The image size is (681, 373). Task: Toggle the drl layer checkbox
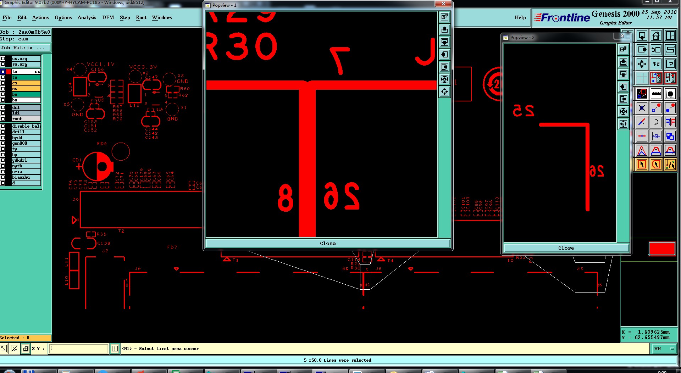tap(3, 107)
